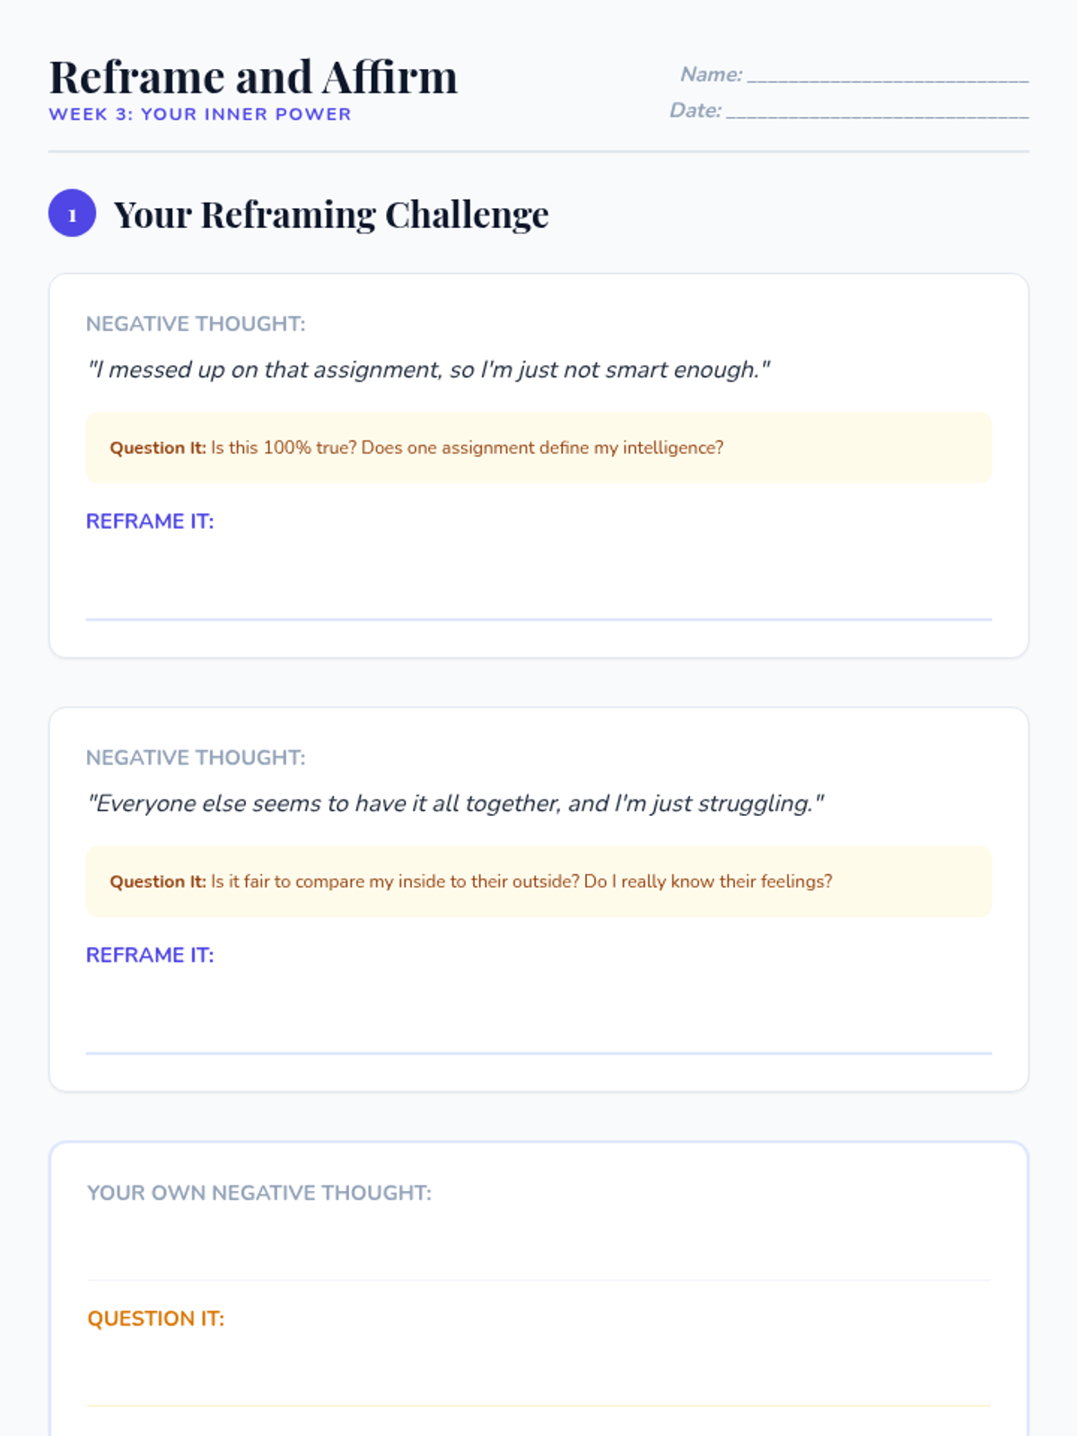Viewport: 1077px width, 1436px height.
Task: Click the Name blank line field
Action: tap(887, 75)
